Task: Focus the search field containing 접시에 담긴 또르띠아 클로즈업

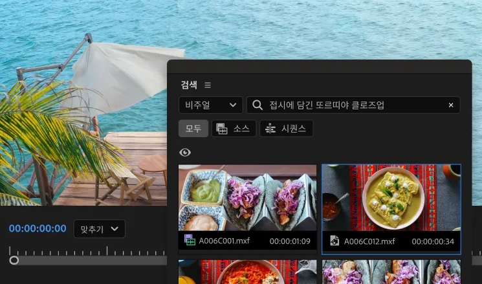Action: [x=353, y=105]
